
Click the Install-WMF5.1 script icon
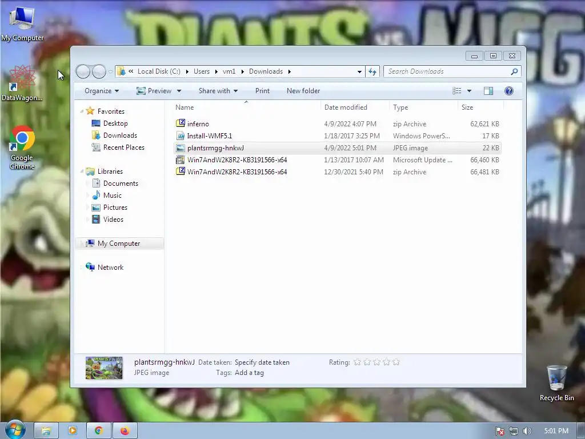coord(180,135)
